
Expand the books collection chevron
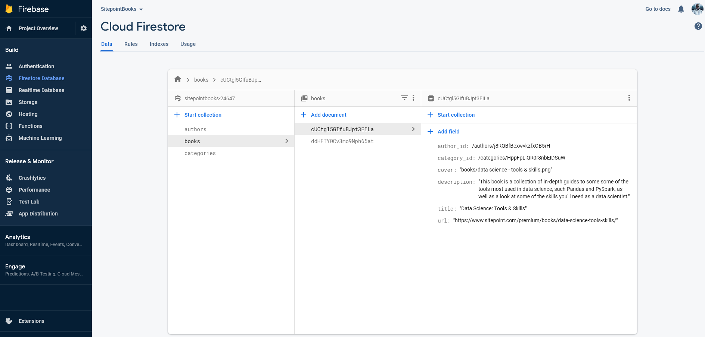tap(287, 141)
